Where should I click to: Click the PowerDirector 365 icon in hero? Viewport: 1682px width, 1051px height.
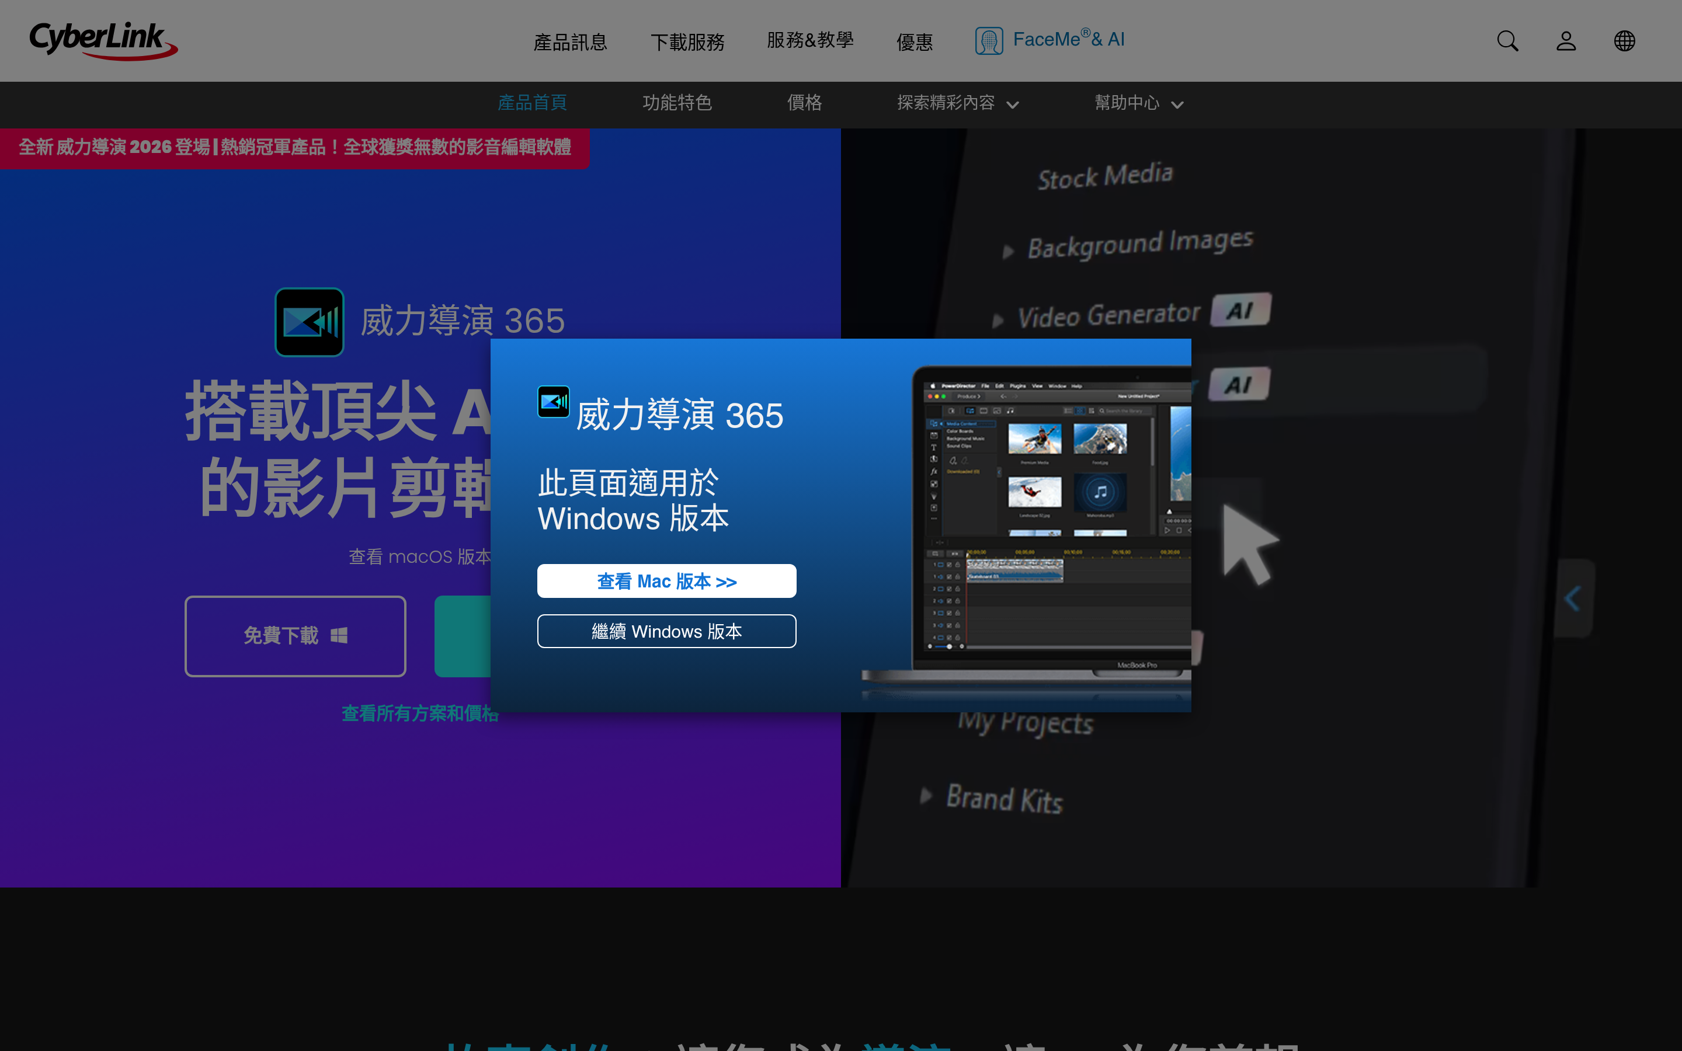point(310,322)
